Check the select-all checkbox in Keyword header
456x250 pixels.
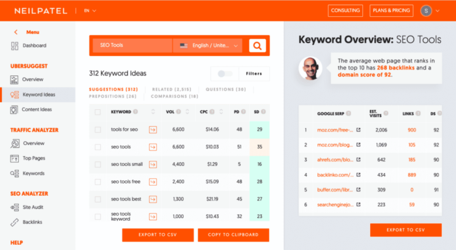coord(98,112)
